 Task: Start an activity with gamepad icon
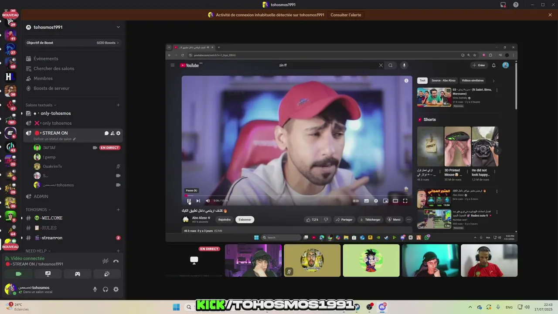pos(77,274)
